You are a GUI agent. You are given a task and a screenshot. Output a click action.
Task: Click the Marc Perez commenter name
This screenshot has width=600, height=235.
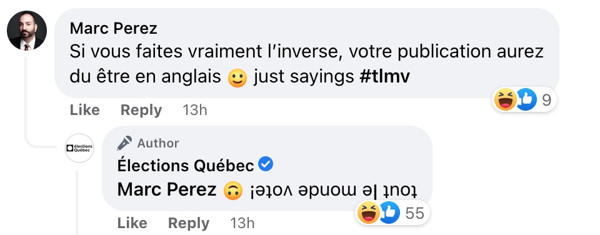113,28
